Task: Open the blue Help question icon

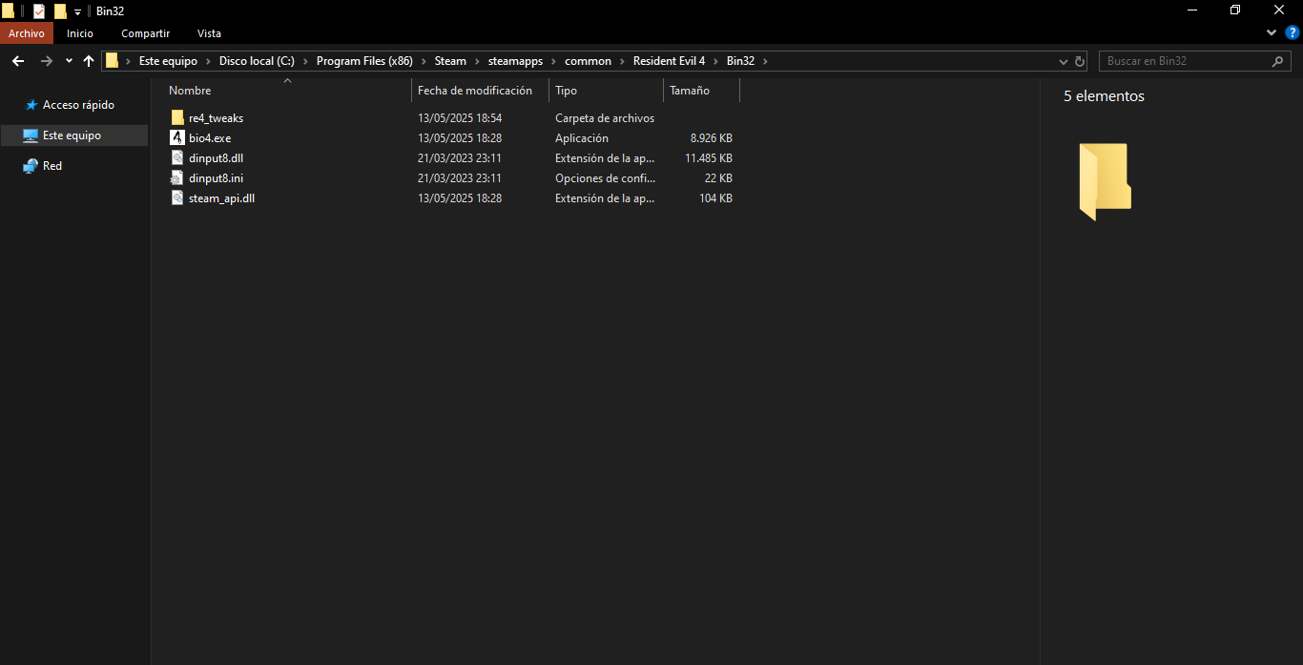Action: [x=1293, y=32]
